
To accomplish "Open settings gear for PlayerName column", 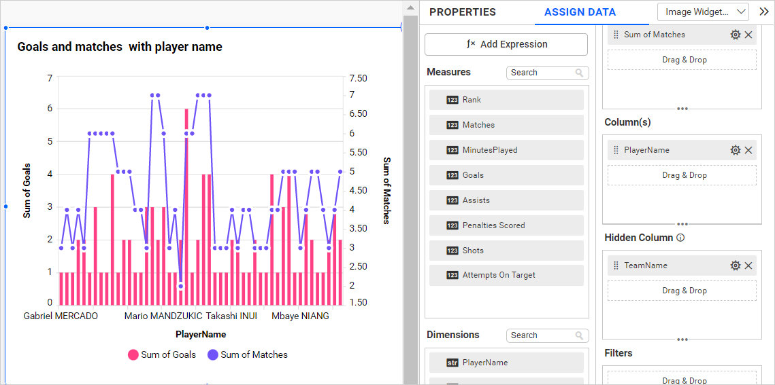I will click(735, 150).
